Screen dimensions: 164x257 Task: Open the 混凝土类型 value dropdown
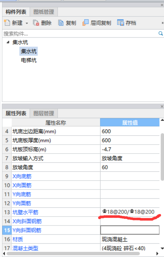point(130,248)
